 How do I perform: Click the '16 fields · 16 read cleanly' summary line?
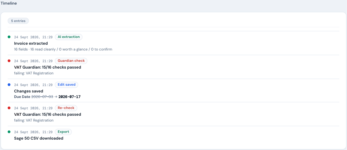(63, 49)
